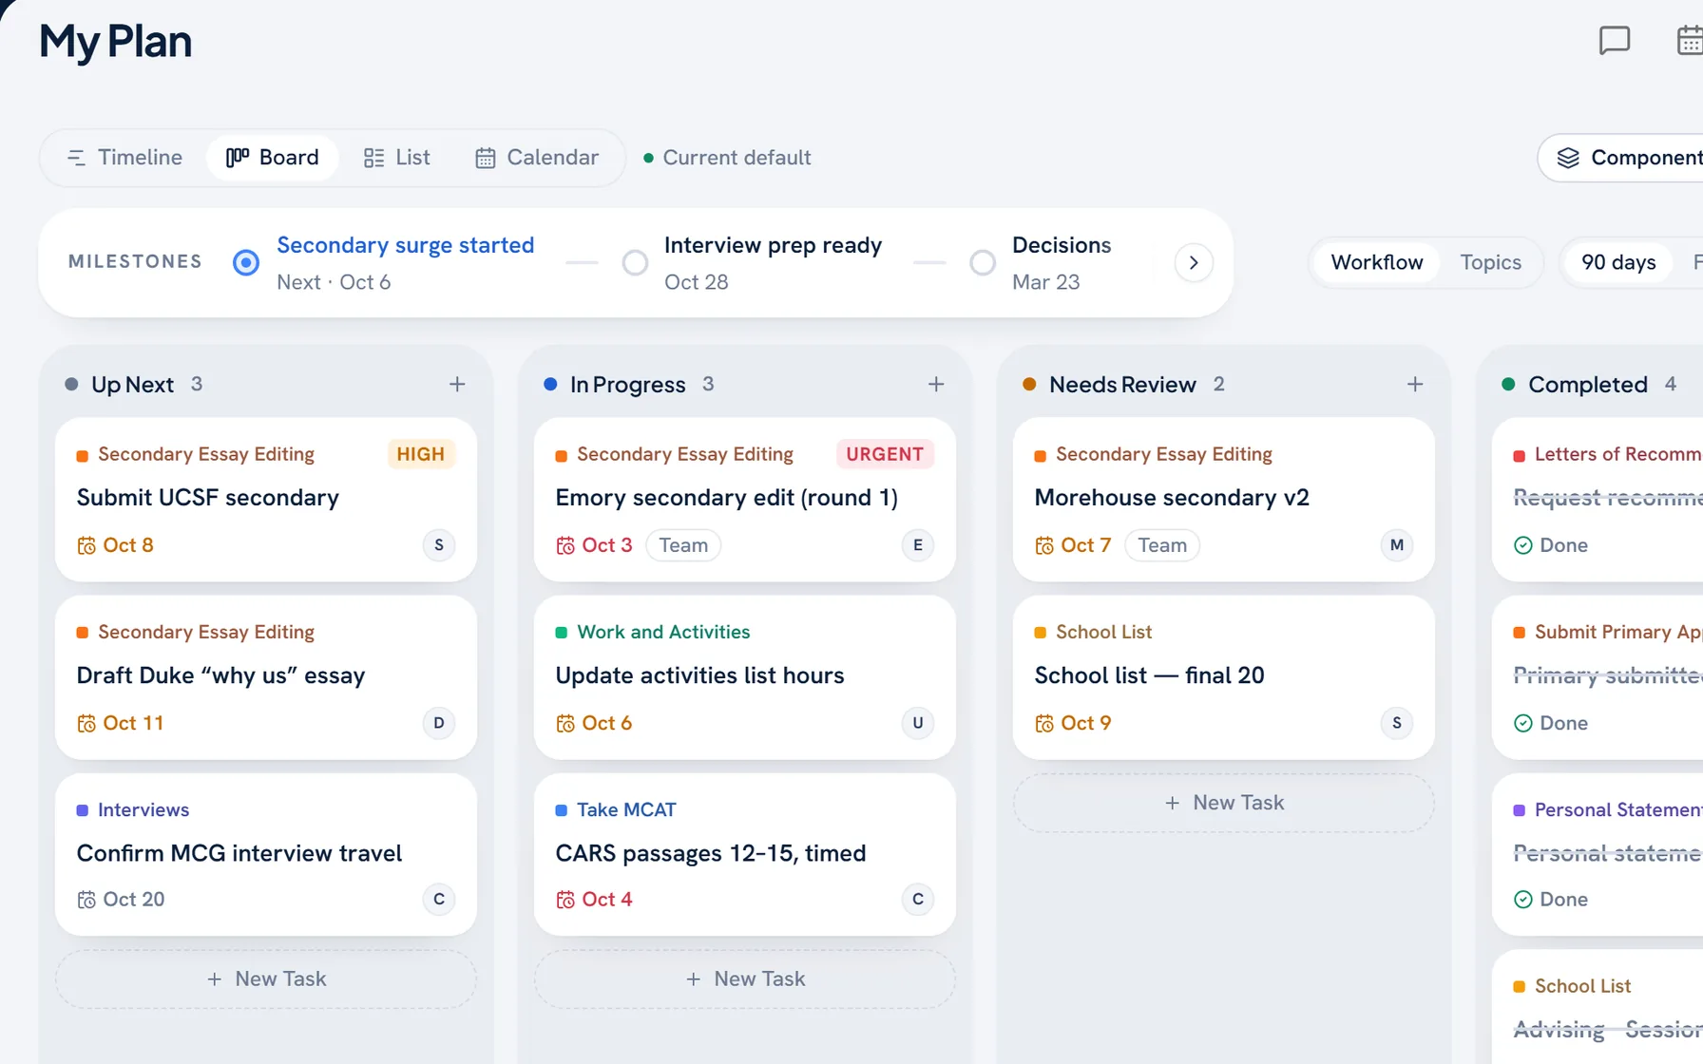Click the S assignee avatar on UCSF card
1703x1064 pixels.
click(439, 545)
